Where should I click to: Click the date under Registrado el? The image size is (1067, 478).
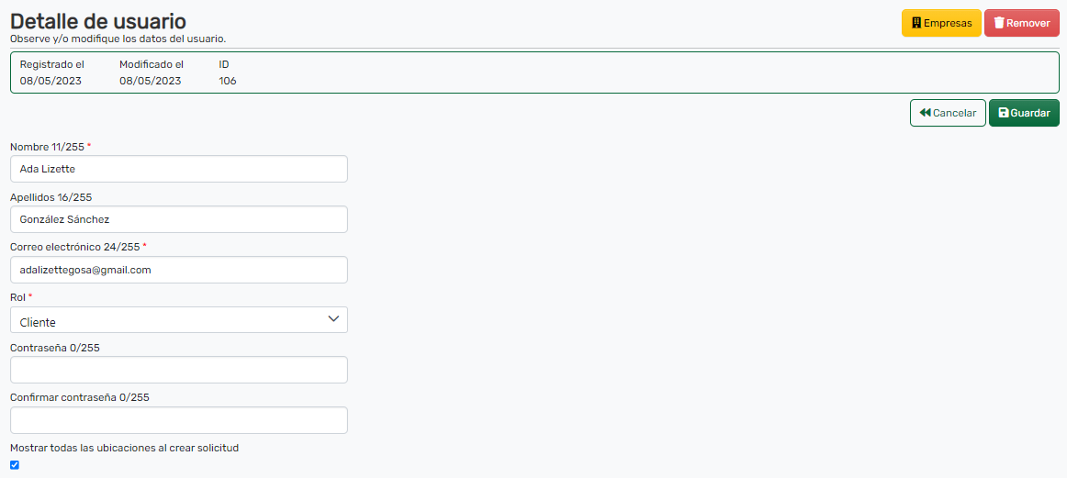pos(51,81)
